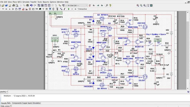Screen dimensions: 190x107
Task: Switch to the Simulation tab
Action: [37, 103]
